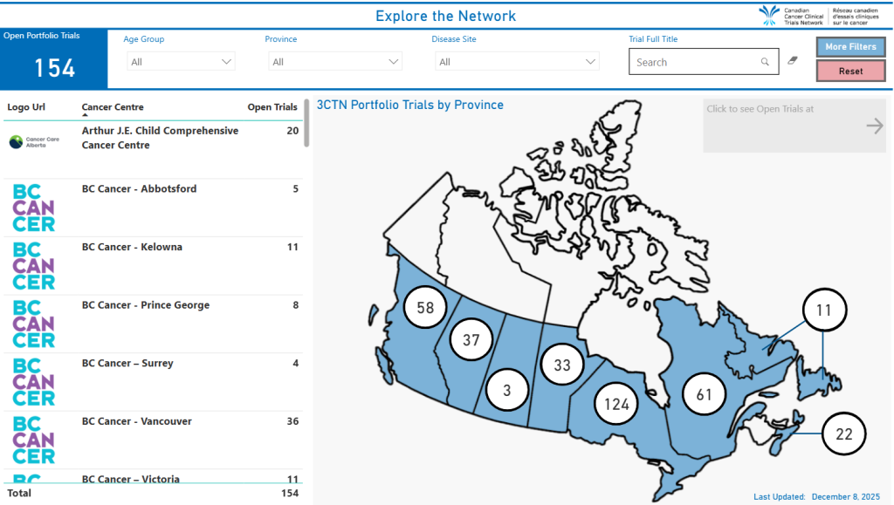Expand the Province filter dropdown
Viewport: 894px width, 505px height.
click(x=335, y=62)
